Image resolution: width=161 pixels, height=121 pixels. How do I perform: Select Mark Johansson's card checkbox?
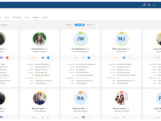click(104, 32)
